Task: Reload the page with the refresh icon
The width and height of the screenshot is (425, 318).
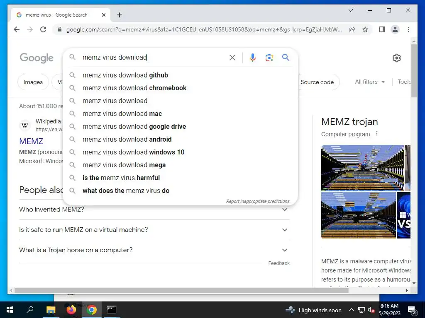Action: 43,29
